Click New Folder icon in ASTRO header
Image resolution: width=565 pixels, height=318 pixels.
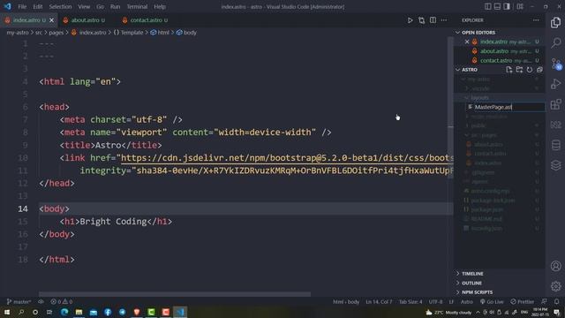[519, 70]
